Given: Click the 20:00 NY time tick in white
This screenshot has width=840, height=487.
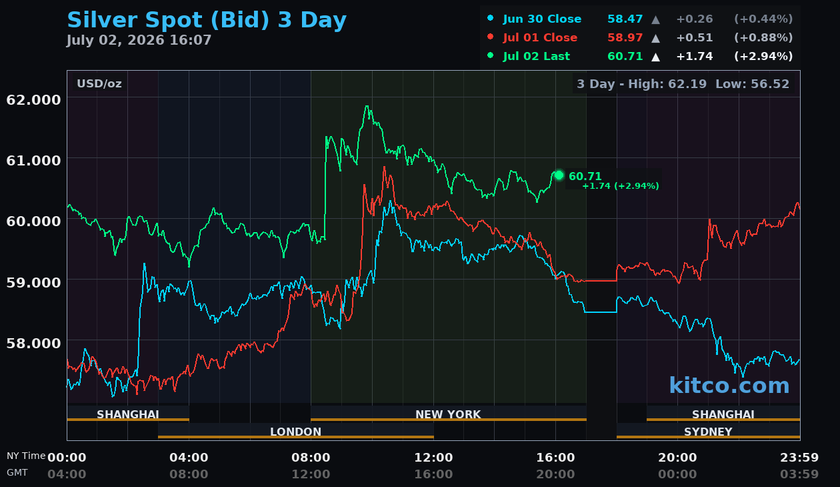Looking at the screenshot, I should tap(678, 458).
